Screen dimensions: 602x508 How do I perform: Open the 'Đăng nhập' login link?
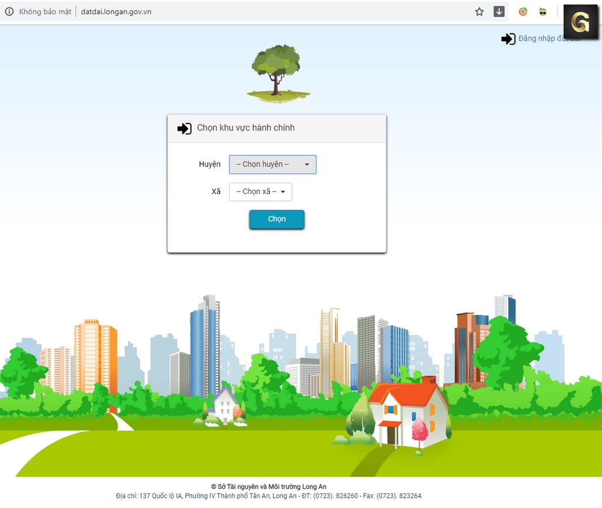coord(542,38)
